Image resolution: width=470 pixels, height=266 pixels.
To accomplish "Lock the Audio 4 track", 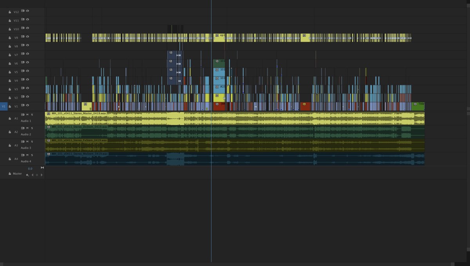I will click(10, 159).
